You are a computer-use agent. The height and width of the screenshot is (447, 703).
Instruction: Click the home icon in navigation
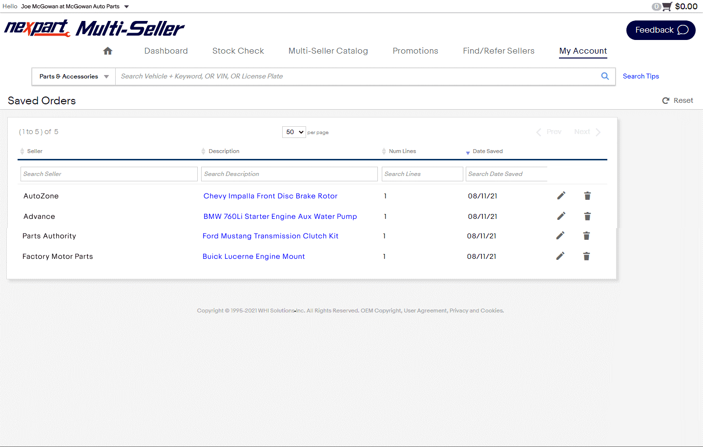[x=108, y=51]
